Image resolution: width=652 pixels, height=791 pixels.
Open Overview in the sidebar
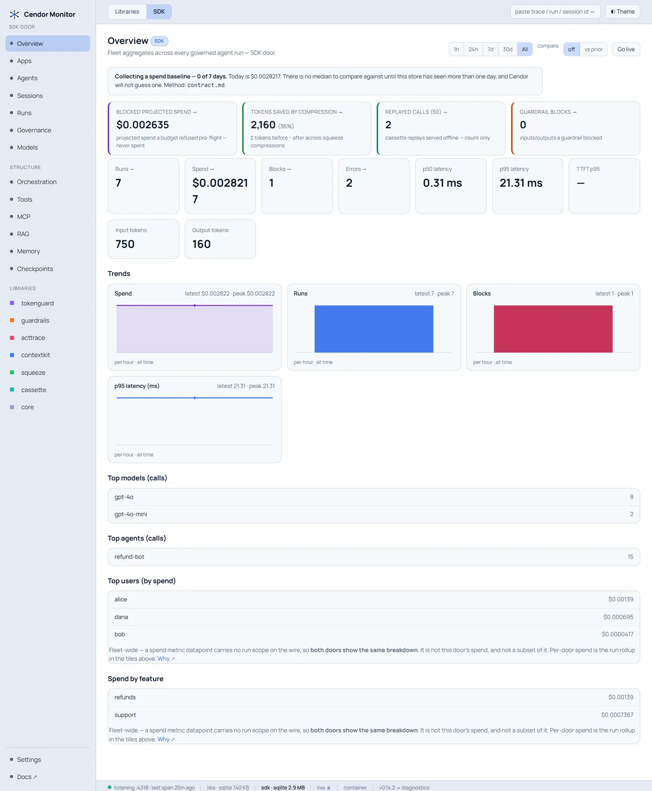click(47, 44)
